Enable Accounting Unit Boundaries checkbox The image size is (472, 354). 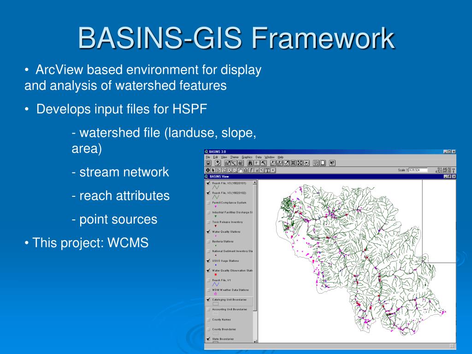coord(208,309)
